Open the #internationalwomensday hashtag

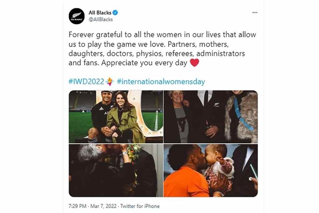coord(161,82)
